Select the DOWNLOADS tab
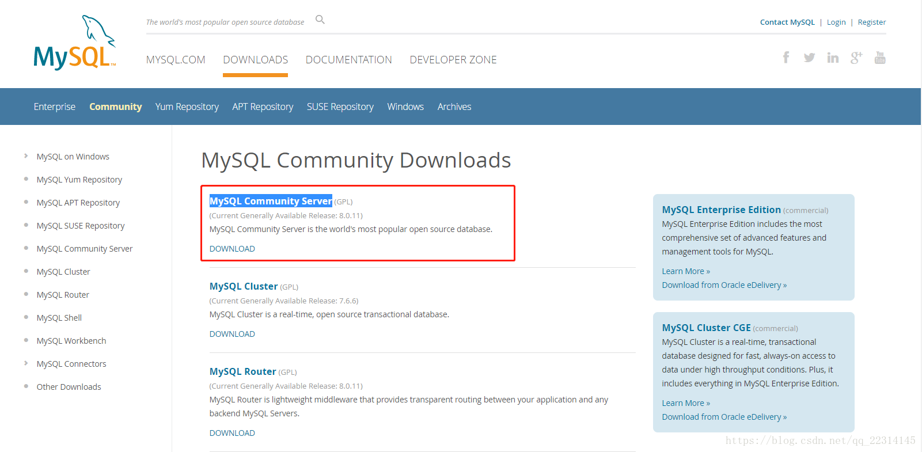Screen dimensions: 922x452 tap(256, 60)
